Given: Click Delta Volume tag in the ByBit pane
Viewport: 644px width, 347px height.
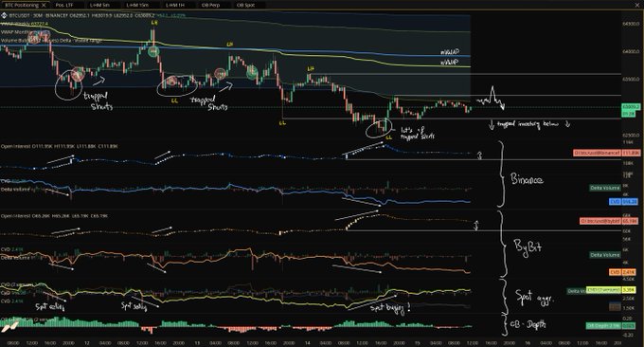Looking at the screenshot, I should point(604,255).
